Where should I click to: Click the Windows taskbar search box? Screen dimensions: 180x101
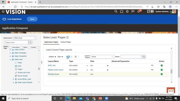(x=29, y=98)
